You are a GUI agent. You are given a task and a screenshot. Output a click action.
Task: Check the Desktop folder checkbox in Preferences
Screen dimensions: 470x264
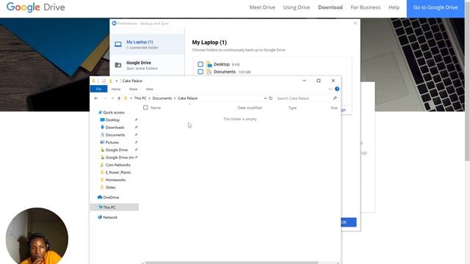(x=200, y=64)
